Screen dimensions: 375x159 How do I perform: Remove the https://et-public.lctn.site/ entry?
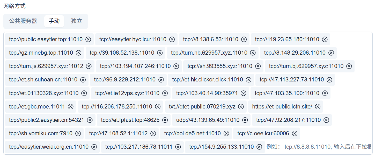(x=318, y=107)
